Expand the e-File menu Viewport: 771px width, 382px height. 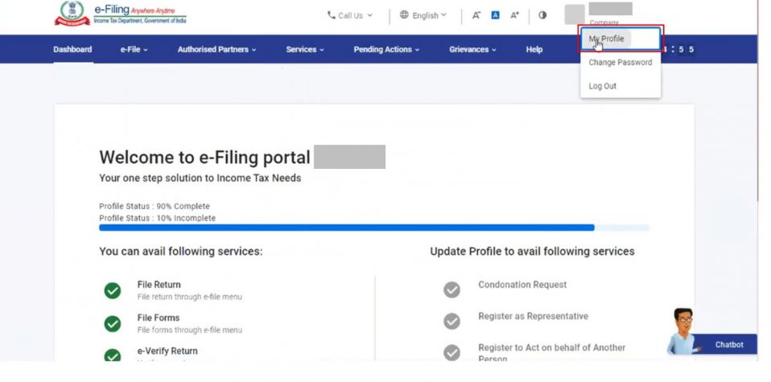[x=134, y=50]
